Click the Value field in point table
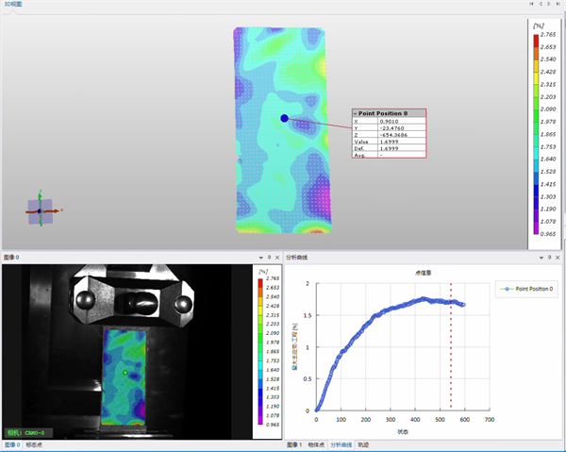This screenshot has width=566, height=452. (389, 142)
